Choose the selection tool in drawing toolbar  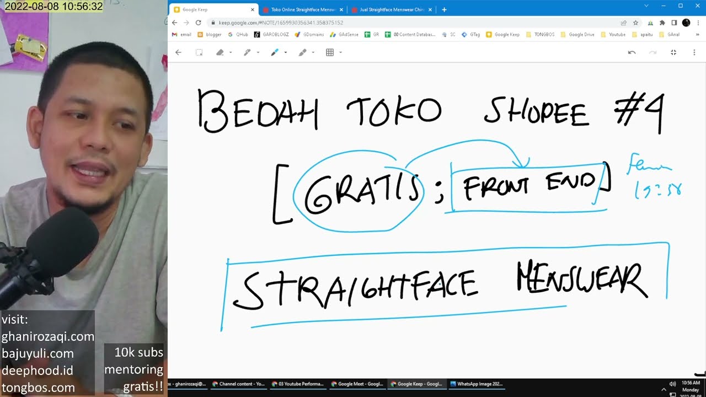click(199, 52)
